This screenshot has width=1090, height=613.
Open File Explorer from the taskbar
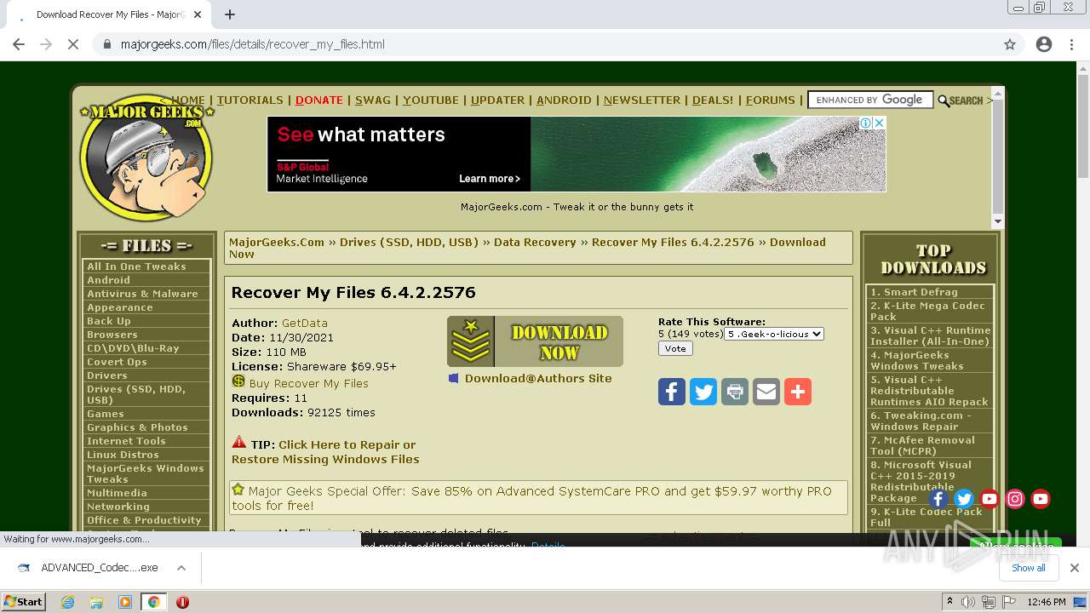click(96, 602)
